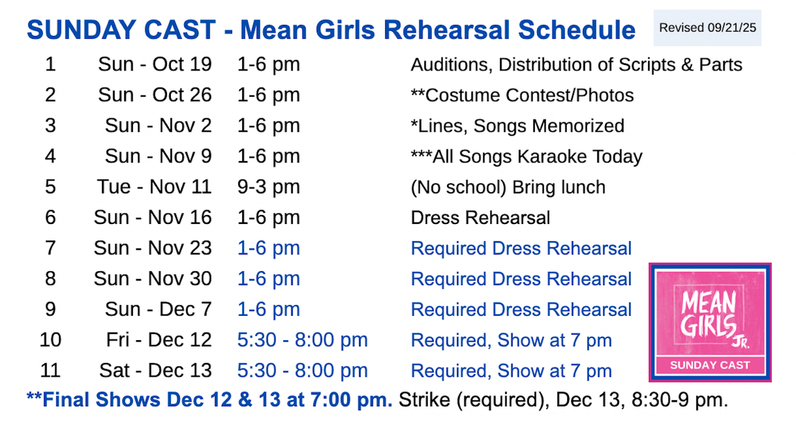Click the Costume Contest/Photos description

pos(522,95)
